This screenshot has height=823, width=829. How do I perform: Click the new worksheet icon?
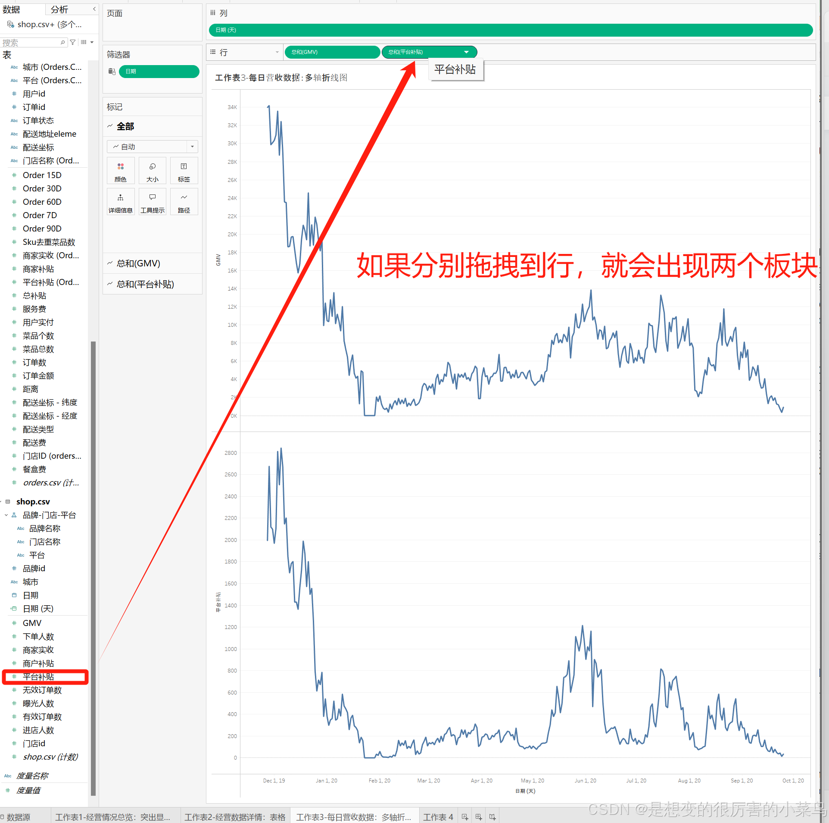[465, 817]
